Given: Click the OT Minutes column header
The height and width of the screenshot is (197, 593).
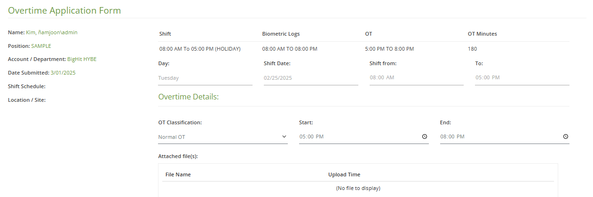Looking at the screenshot, I should [482, 34].
